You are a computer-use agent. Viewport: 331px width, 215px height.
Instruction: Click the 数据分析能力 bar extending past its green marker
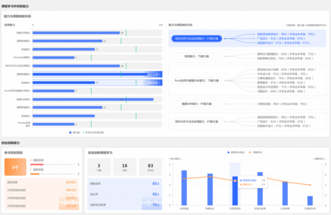click(93, 99)
